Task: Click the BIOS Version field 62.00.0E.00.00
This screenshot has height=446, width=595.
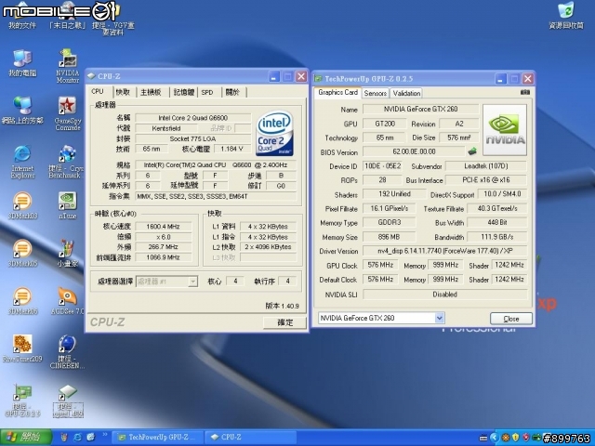Action: click(414, 151)
